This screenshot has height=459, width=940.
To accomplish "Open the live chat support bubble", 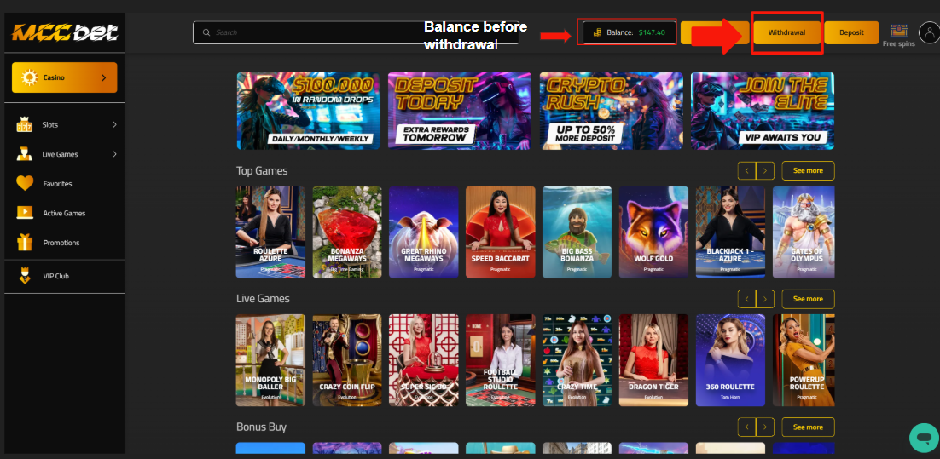I will click(923, 437).
